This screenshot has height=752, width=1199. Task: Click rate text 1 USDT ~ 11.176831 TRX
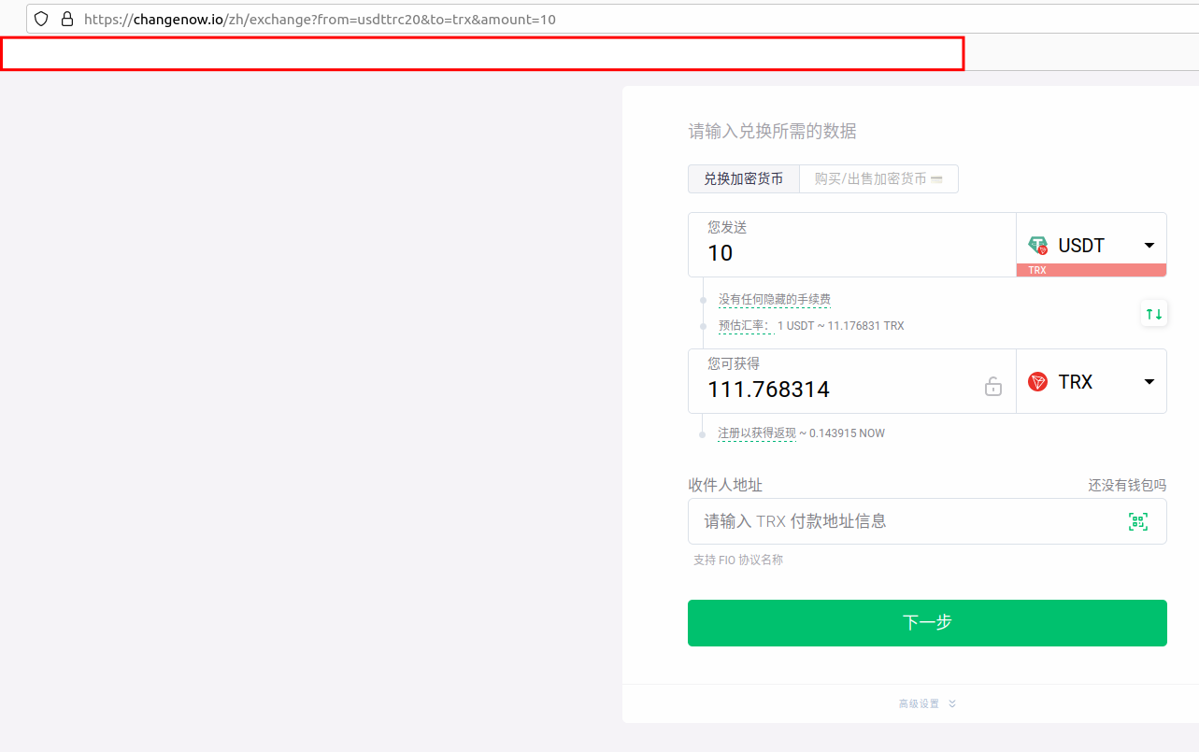click(840, 326)
